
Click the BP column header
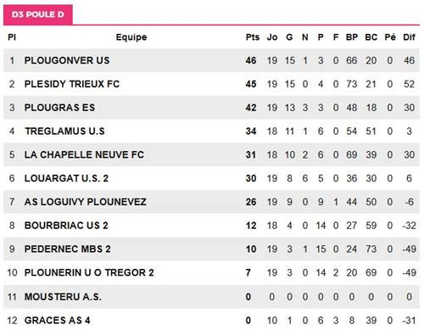(352, 37)
